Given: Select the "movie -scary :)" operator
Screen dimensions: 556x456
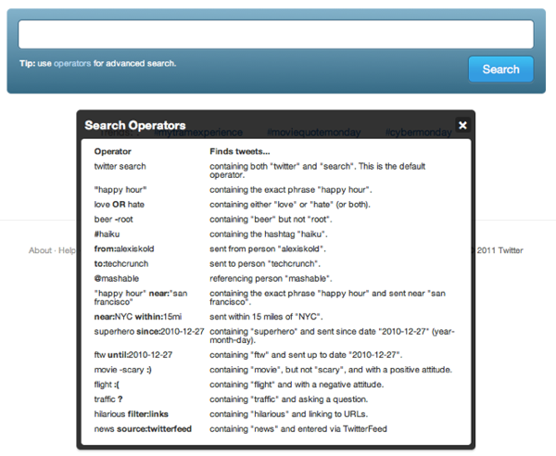Looking at the screenshot, I should pos(122,370).
